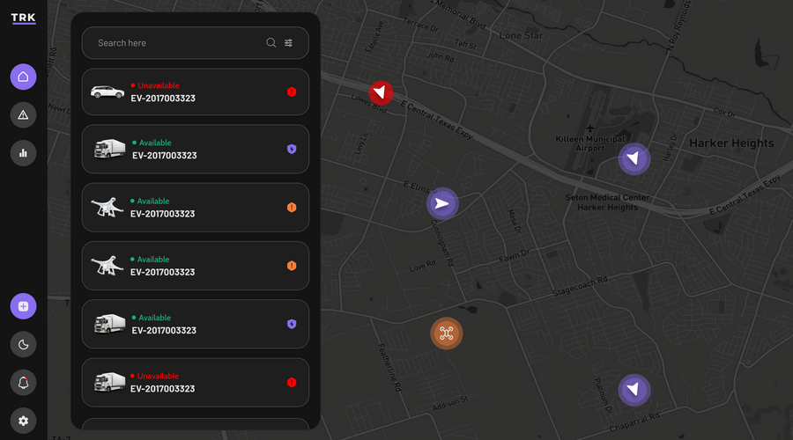Open the analytics bar chart page
Image resolution: width=793 pixels, height=440 pixels.
(x=23, y=153)
